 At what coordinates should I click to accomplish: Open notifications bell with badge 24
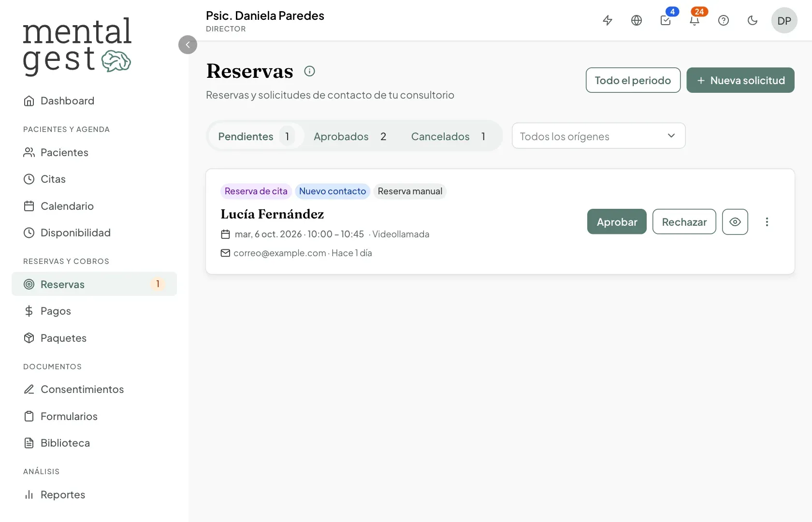pyautogui.click(x=695, y=20)
